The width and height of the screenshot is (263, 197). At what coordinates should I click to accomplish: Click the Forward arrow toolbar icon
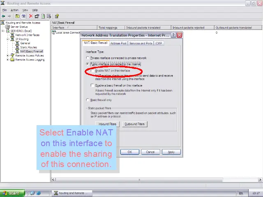9,16
